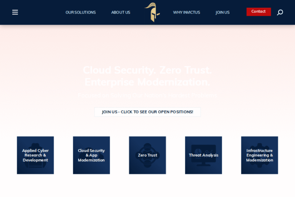Click the search magnifier icon

(x=280, y=12)
